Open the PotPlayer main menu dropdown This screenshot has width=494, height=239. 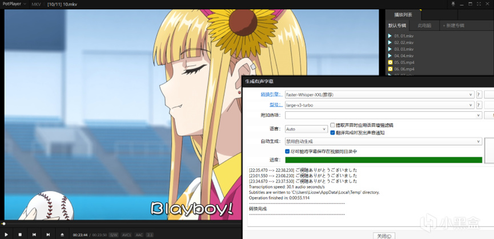pos(13,5)
